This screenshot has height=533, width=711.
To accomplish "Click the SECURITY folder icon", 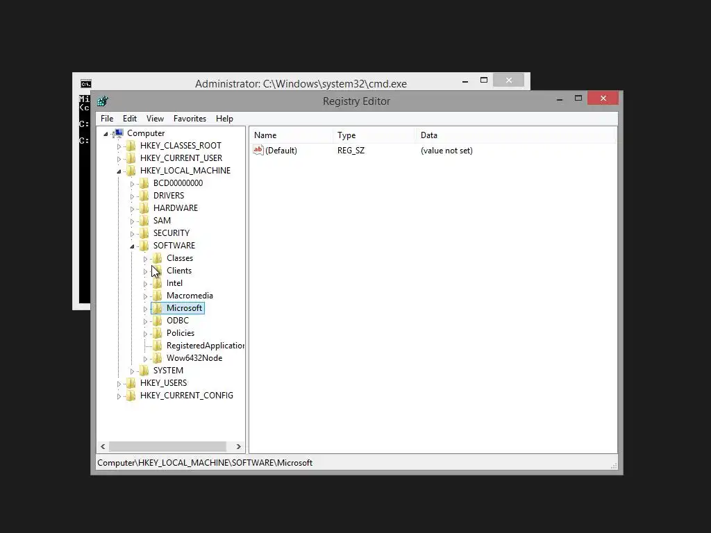I will tap(144, 233).
